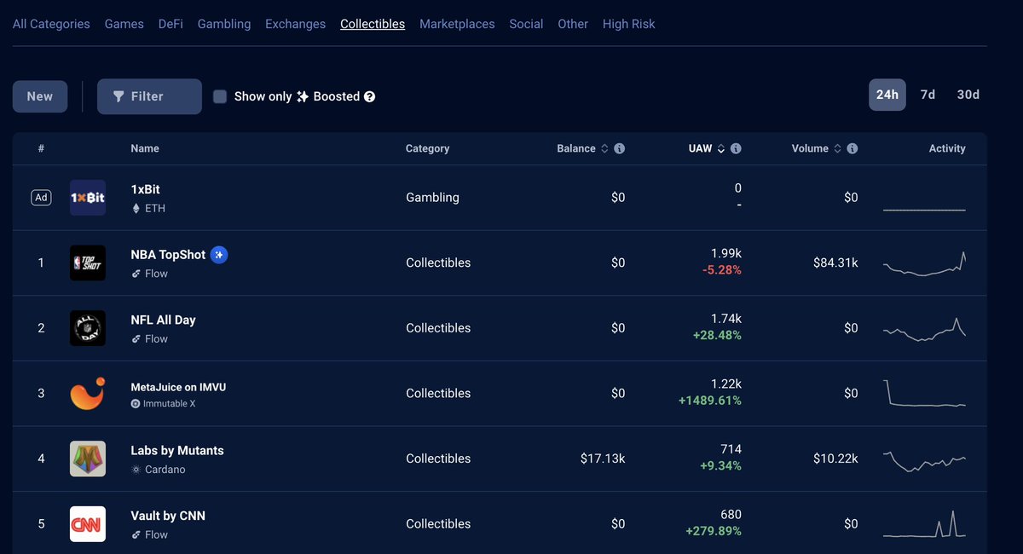Sort the table by the Balance column
1023x554 pixels.
click(583, 148)
